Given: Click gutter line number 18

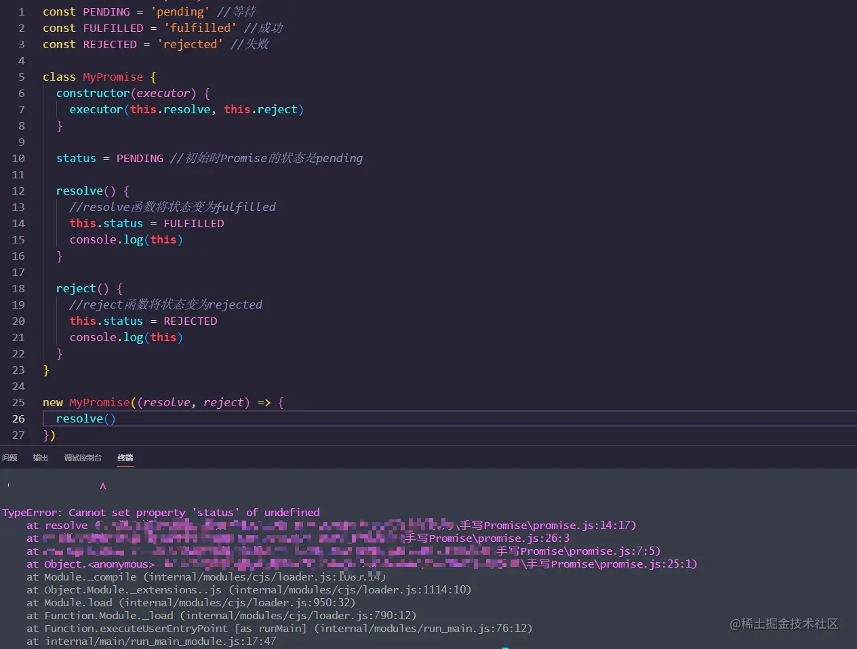Looking at the screenshot, I should pyautogui.click(x=18, y=288).
